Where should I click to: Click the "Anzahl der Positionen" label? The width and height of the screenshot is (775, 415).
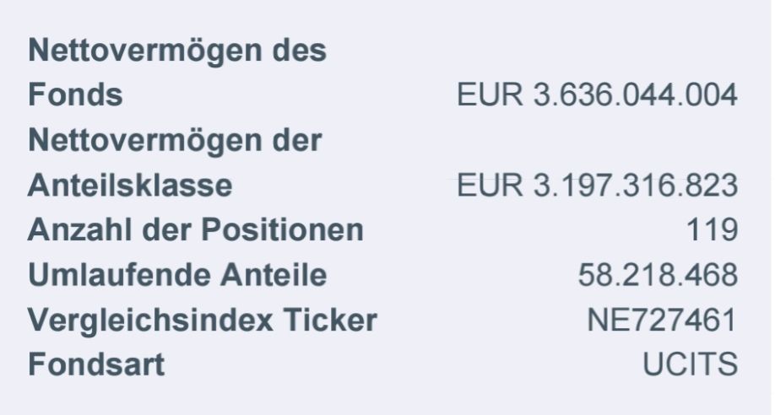(x=195, y=230)
